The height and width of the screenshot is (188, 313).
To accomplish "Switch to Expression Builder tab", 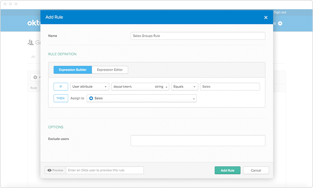I will click(73, 70).
